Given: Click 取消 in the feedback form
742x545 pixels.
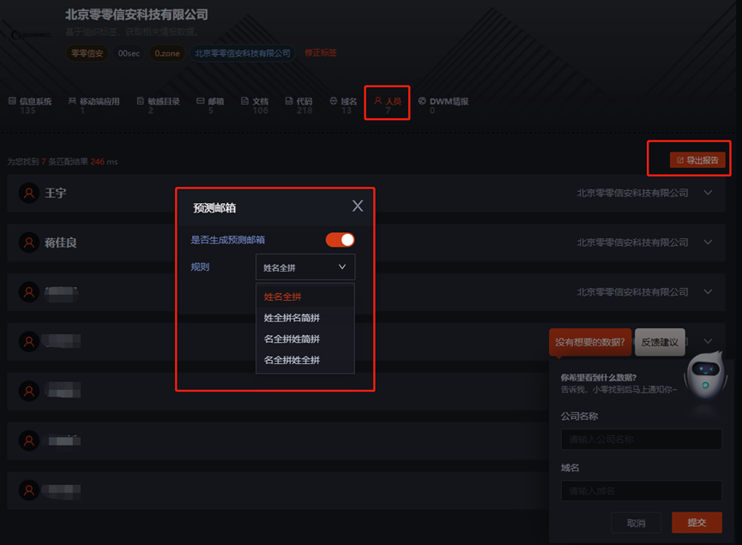Looking at the screenshot, I should coord(636,523).
